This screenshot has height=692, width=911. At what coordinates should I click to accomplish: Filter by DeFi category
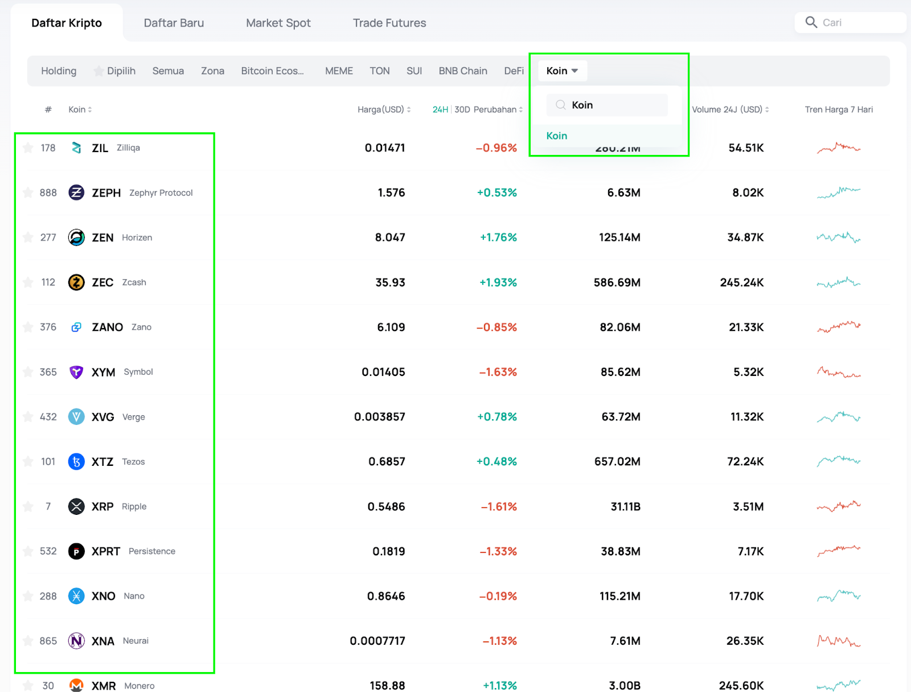[x=514, y=71]
